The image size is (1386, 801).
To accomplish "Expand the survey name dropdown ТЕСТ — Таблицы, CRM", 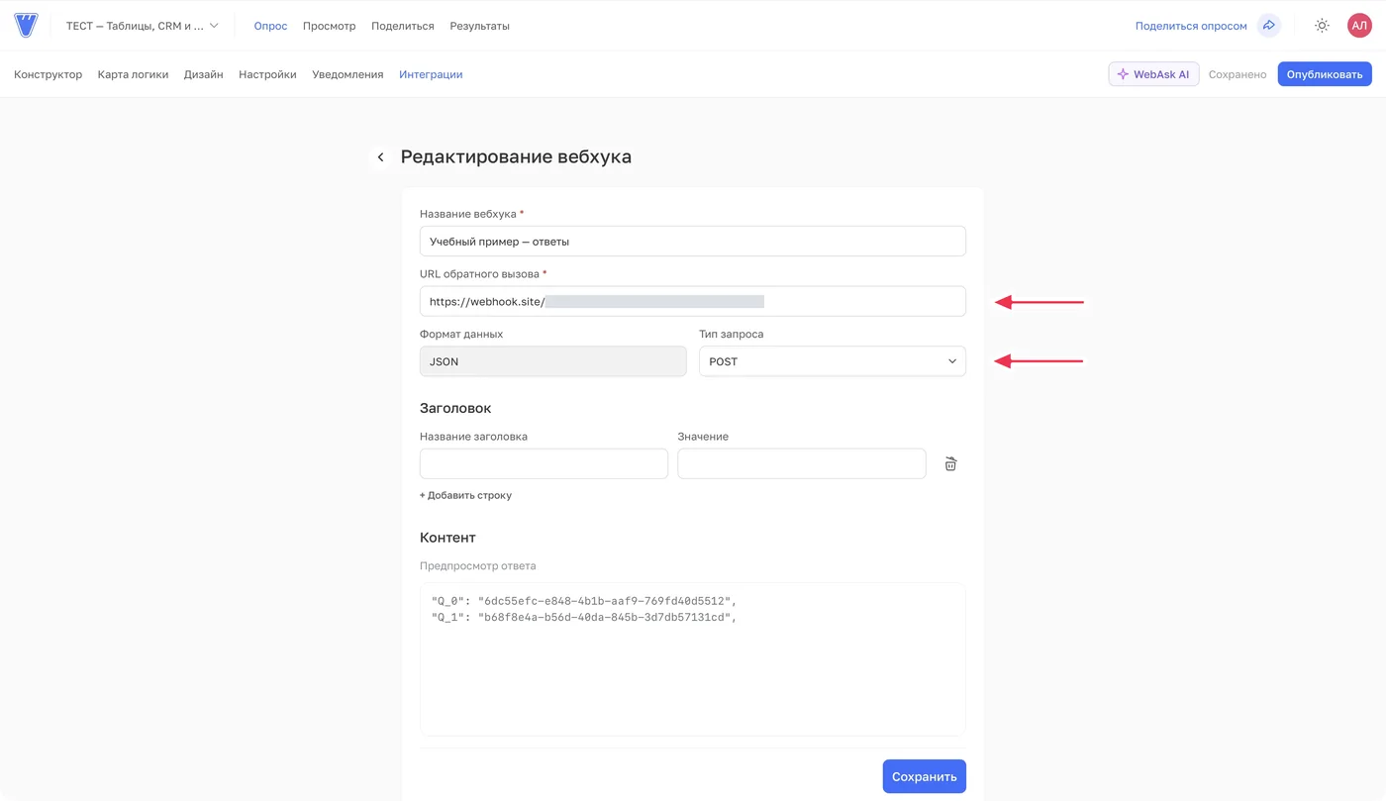I will point(143,26).
